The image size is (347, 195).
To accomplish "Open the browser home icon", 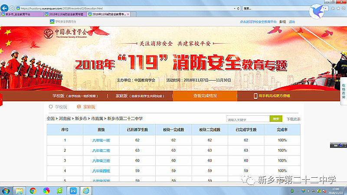I will [333, 8].
